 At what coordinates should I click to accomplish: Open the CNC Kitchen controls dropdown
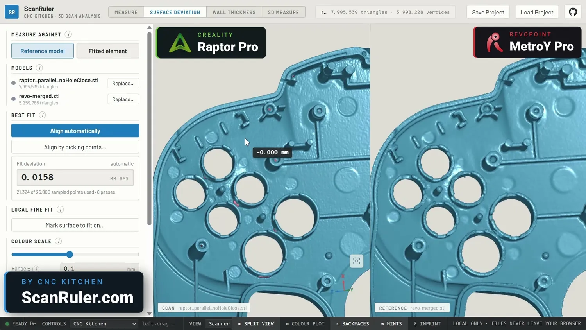(104, 324)
